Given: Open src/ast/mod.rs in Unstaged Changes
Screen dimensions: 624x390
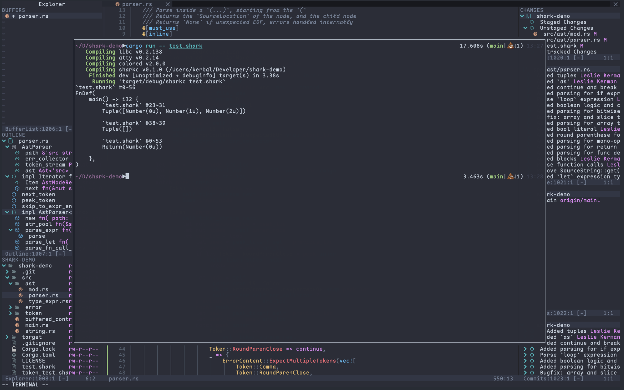Looking at the screenshot, I should click(566, 34).
